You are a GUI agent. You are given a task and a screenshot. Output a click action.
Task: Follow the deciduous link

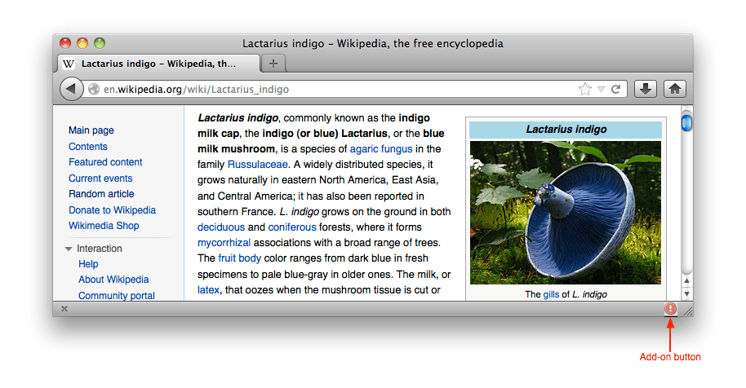220,227
